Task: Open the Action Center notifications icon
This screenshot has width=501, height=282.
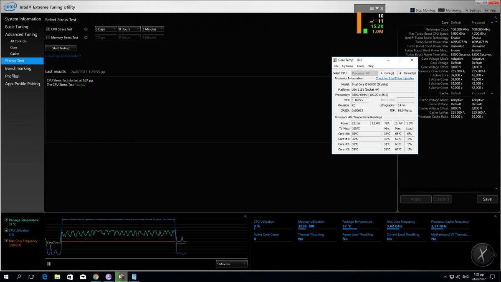Action: click(493, 277)
